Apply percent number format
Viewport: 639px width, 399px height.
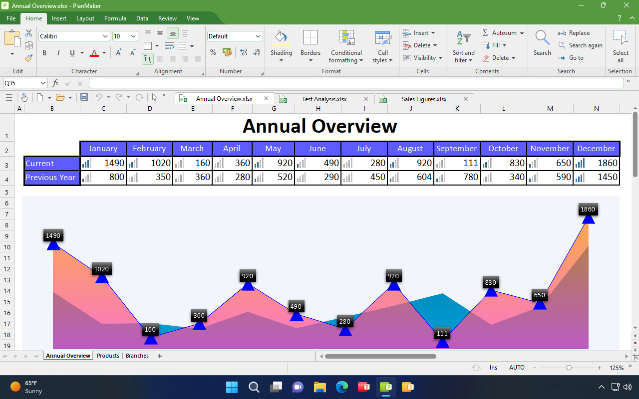click(213, 52)
